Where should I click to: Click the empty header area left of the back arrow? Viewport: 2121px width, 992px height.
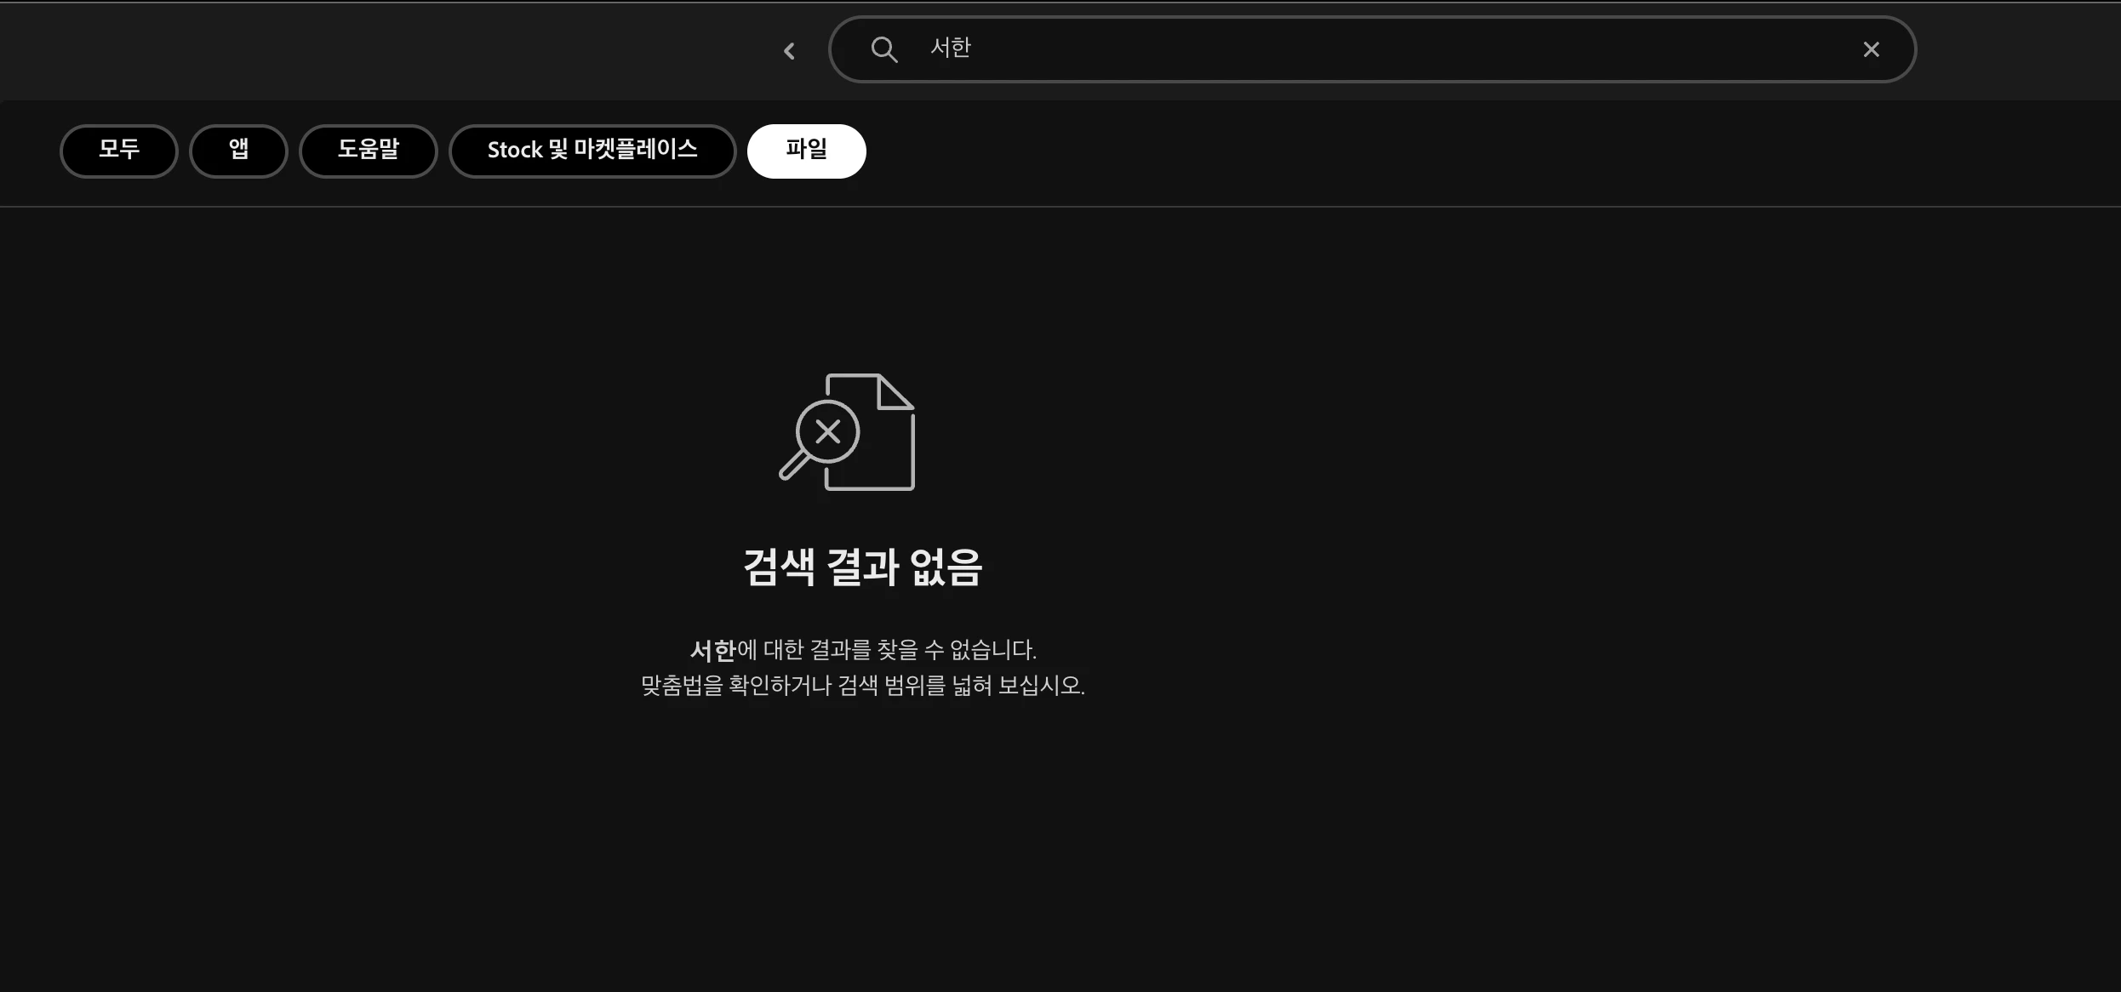(x=383, y=51)
